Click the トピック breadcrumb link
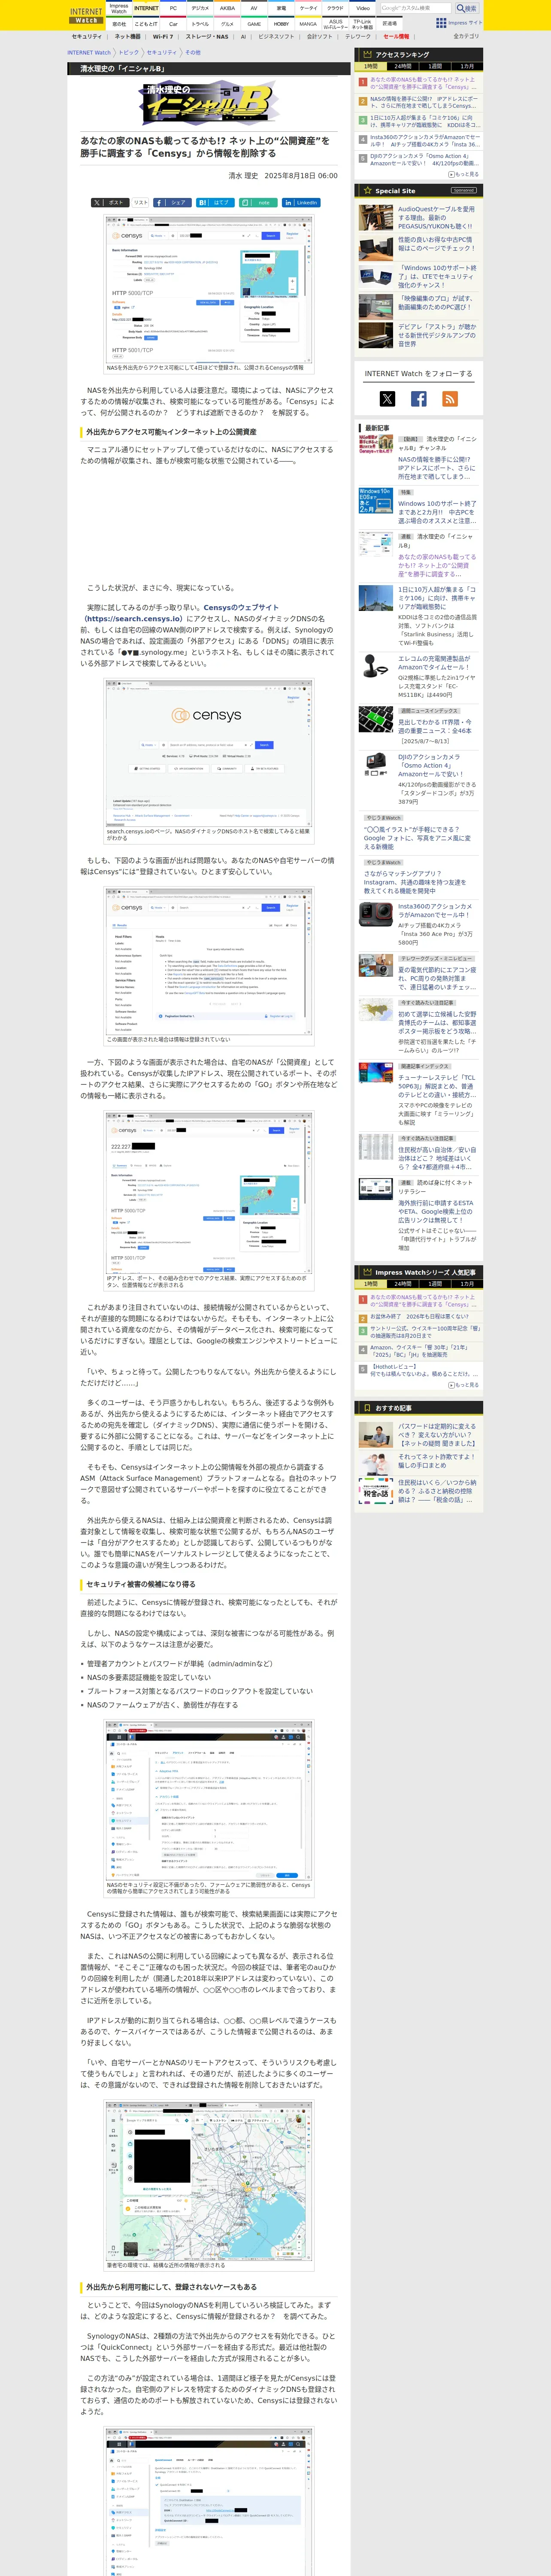The height and width of the screenshot is (2576, 551). pyautogui.click(x=130, y=52)
